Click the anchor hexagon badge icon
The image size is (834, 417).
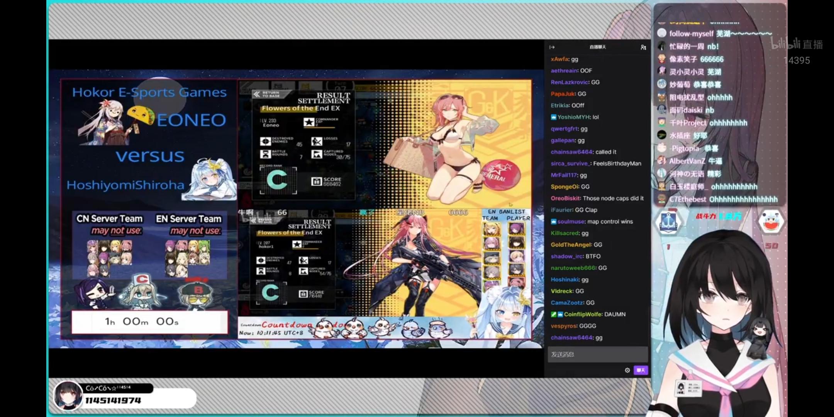pyautogui.click(x=668, y=222)
